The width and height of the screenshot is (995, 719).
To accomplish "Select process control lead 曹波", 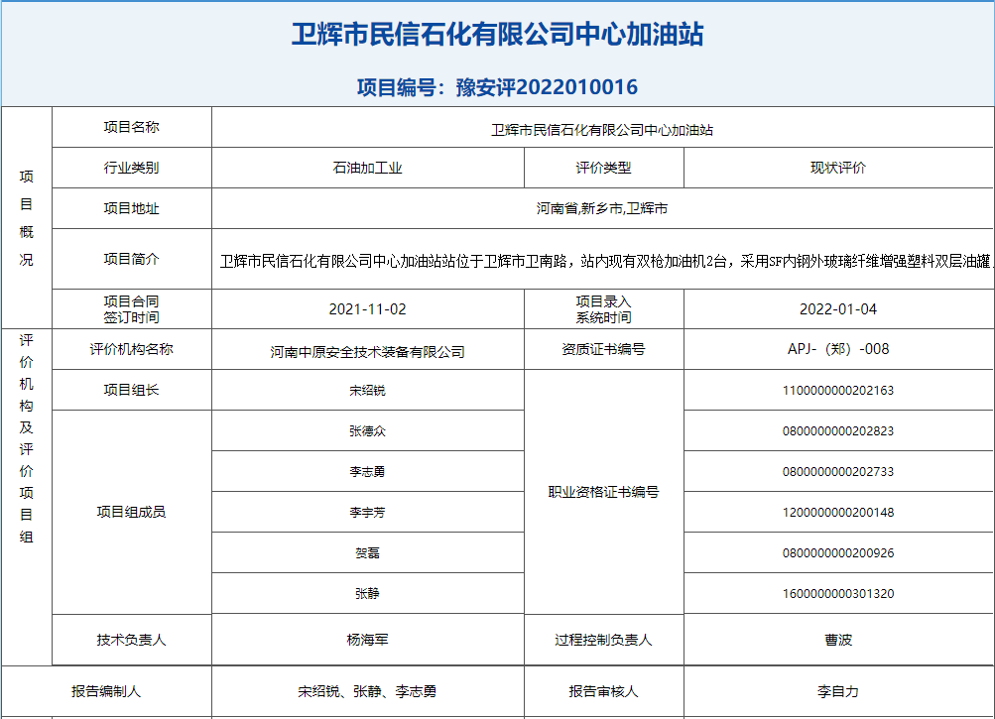I will click(838, 640).
